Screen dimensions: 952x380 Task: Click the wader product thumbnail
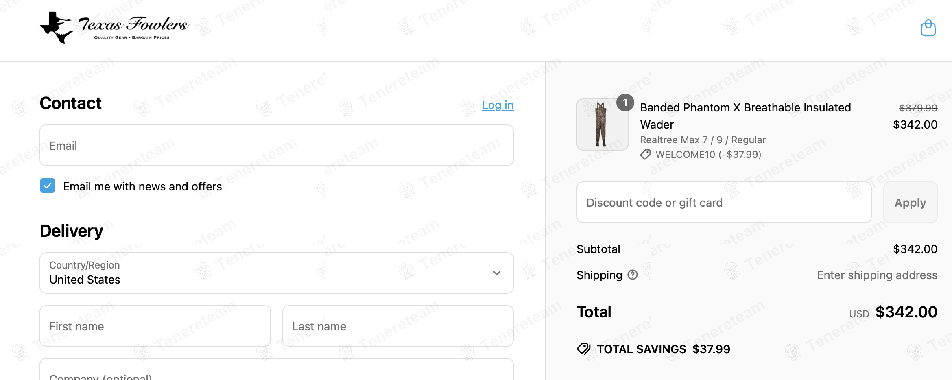(x=602, y=124)
